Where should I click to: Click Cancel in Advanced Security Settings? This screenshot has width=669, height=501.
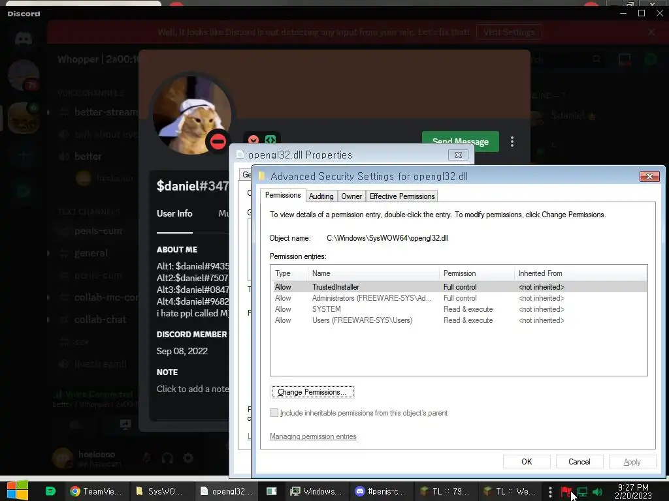point(579,462)
